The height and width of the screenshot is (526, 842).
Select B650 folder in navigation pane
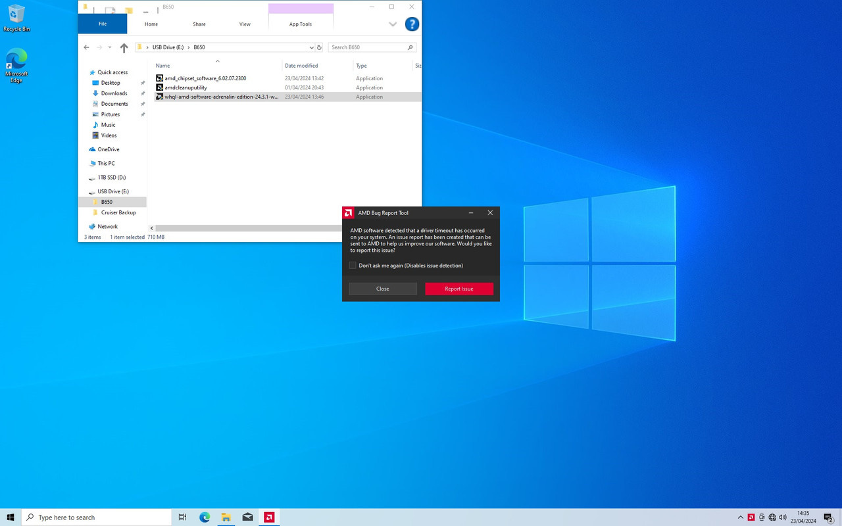point(107,202)
